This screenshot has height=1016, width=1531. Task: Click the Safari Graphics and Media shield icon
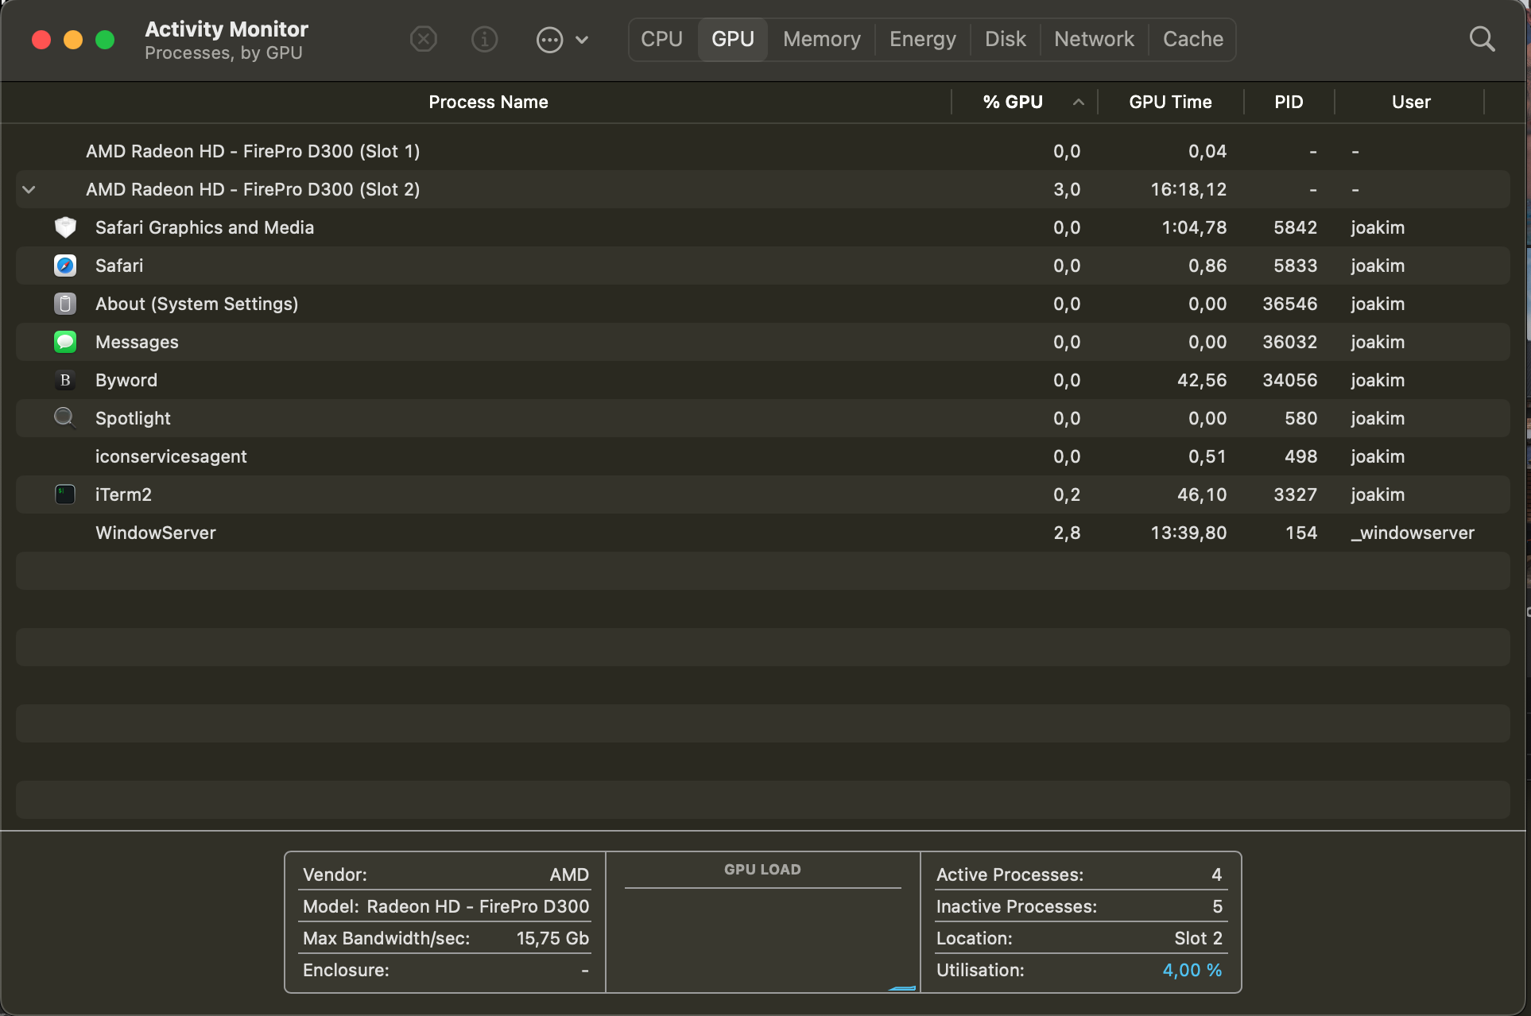[65, 227]
